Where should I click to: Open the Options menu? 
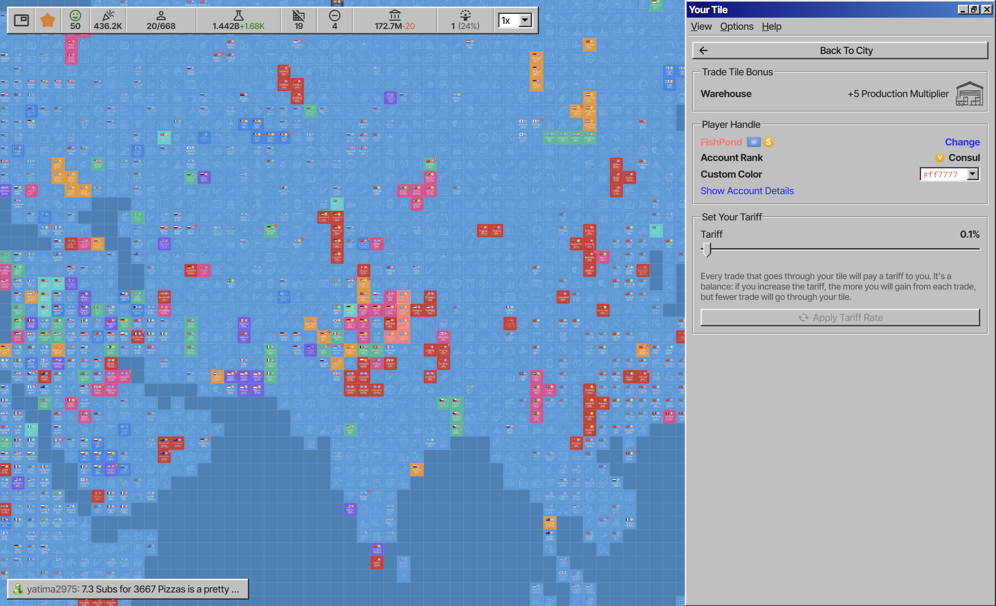(x=737, y=27)
